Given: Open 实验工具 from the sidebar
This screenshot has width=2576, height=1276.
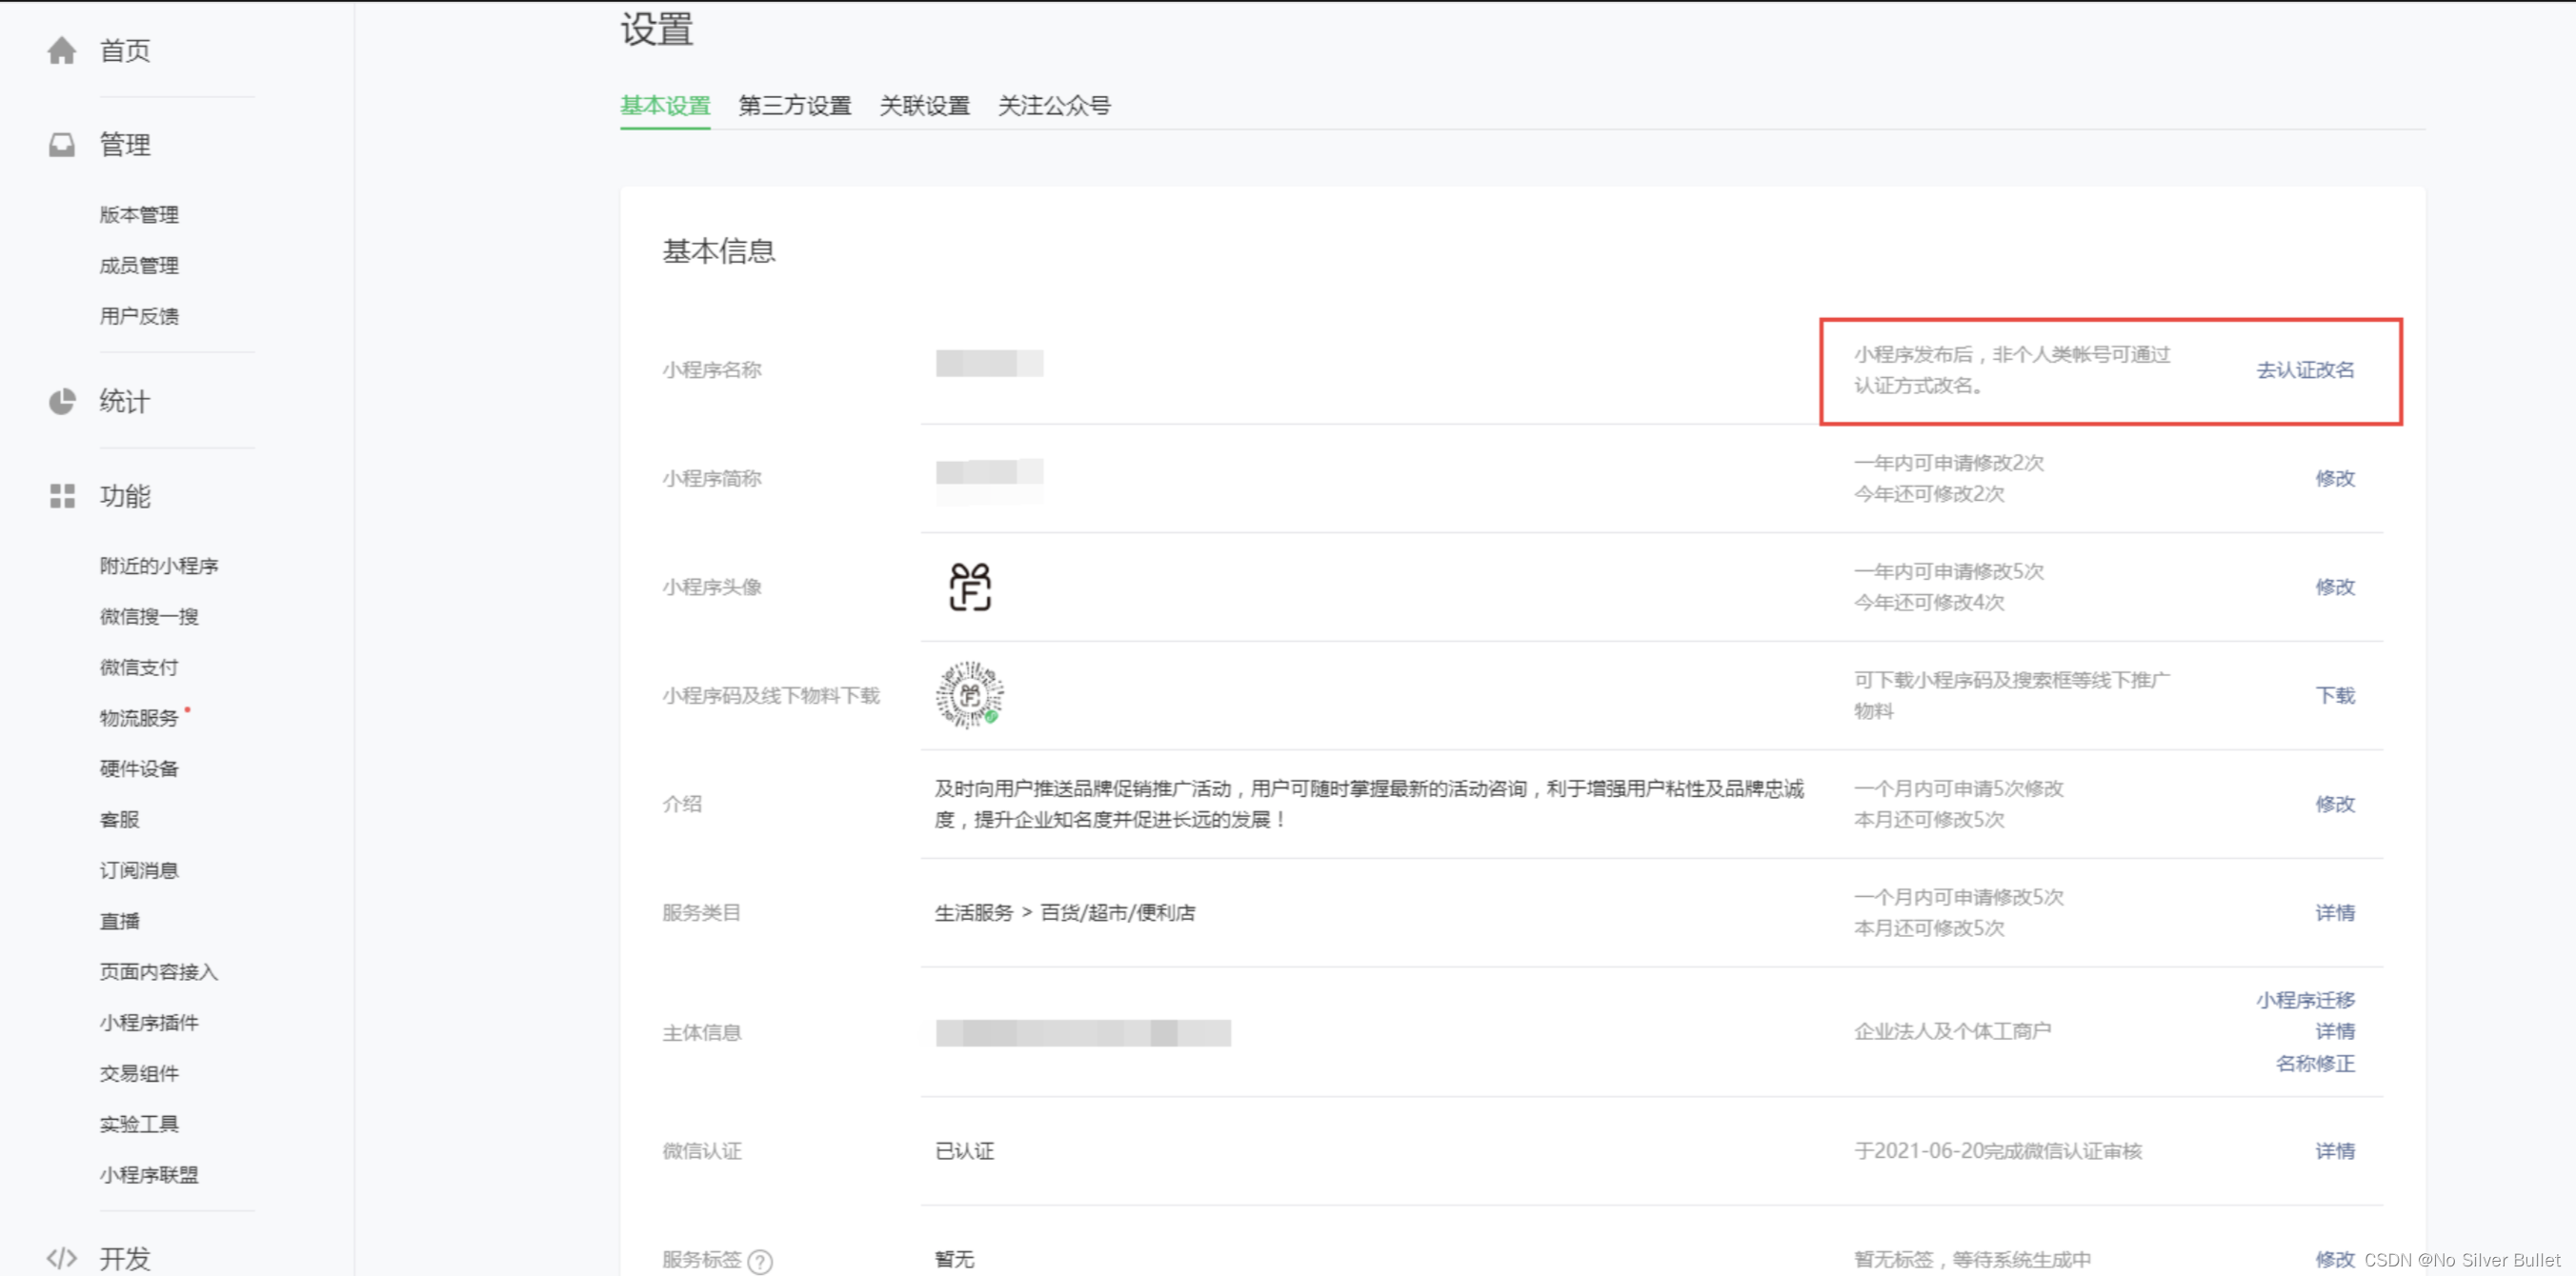Looking at the screenshot, I should (x=139, y=1125).
